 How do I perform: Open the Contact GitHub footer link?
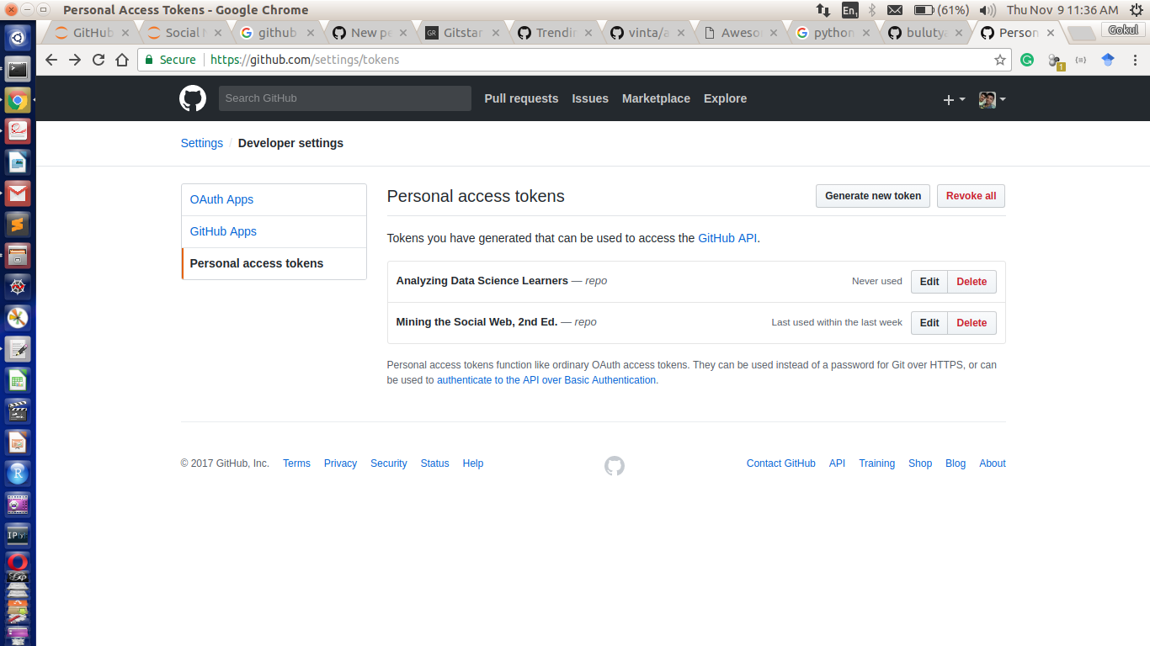pyautogui.click(x=780, y=463)
